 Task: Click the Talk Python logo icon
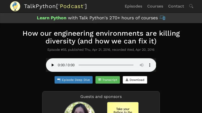(15, 6)
